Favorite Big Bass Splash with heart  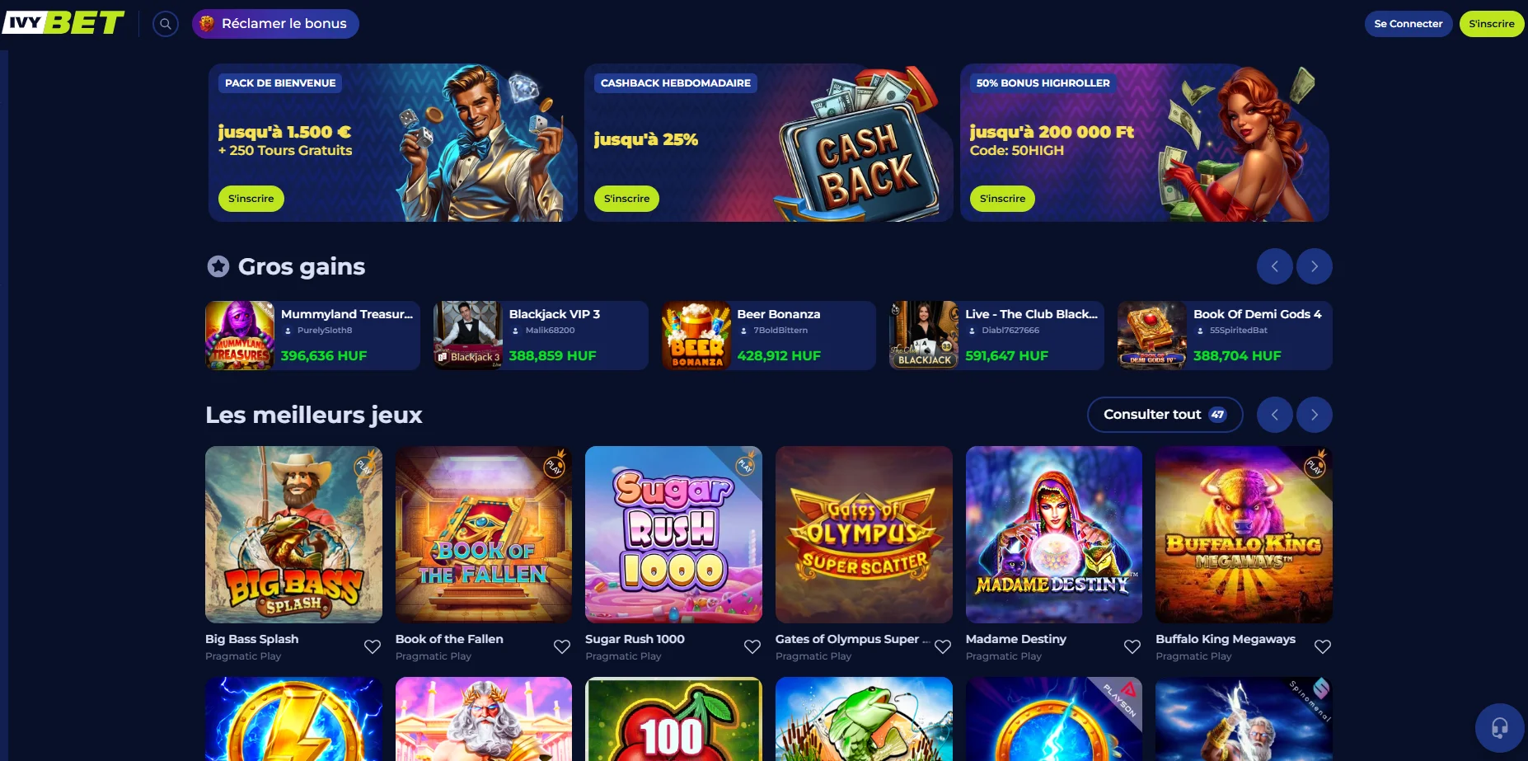coord(373,647)
